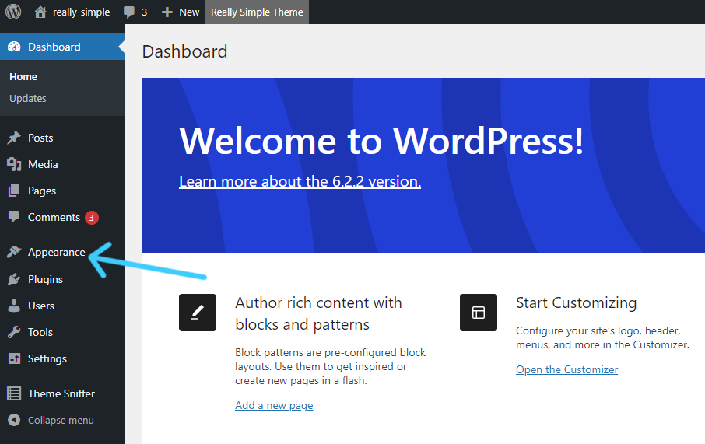Click the Appearance paintbrush icon
The height and width of the screenshot is (444, 705).
tap(14, 252)
